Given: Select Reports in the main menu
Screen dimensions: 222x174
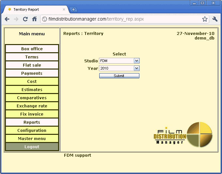Looking at the screenshot, I should (32, 122).
